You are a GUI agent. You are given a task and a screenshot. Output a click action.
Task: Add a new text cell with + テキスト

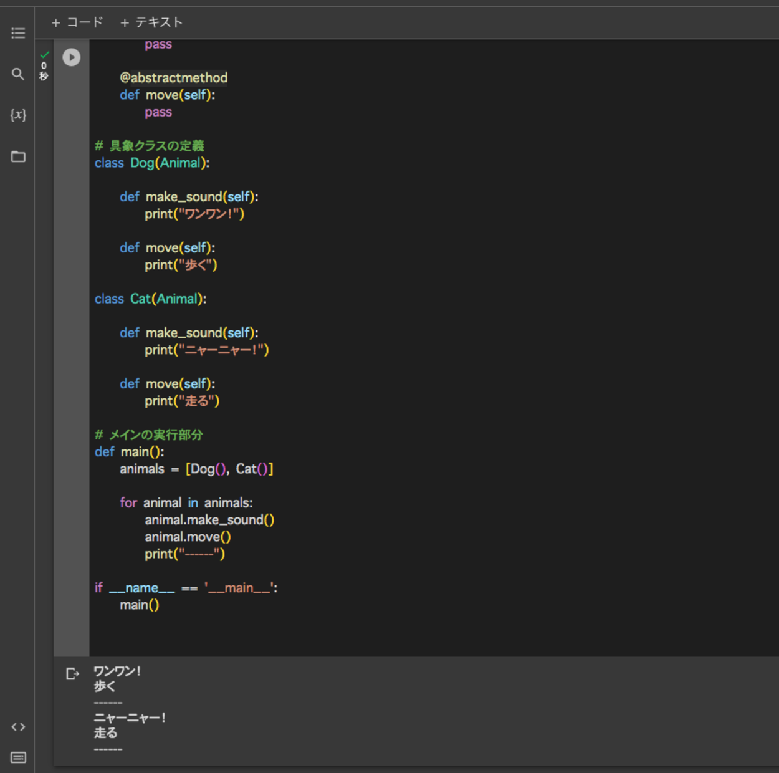[x=151, y=22]
